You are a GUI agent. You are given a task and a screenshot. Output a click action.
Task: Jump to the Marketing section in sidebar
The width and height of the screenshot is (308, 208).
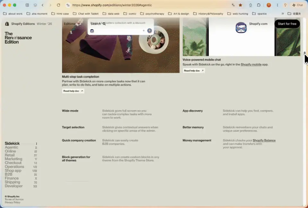coord(13,159)
